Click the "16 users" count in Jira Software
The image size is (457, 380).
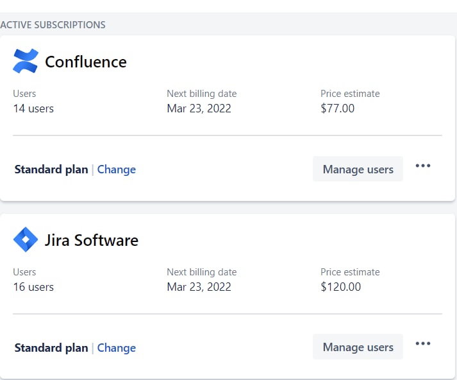pyautogui.click(x=33, y=287)
